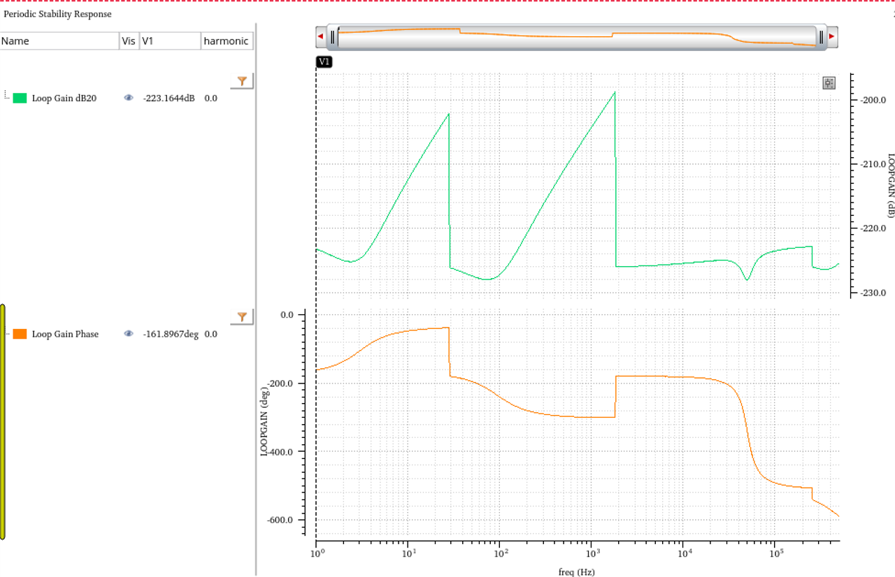Toggle visibility of Loop Gain Phase trace
895x577 pixels.
tap(129, 334)
